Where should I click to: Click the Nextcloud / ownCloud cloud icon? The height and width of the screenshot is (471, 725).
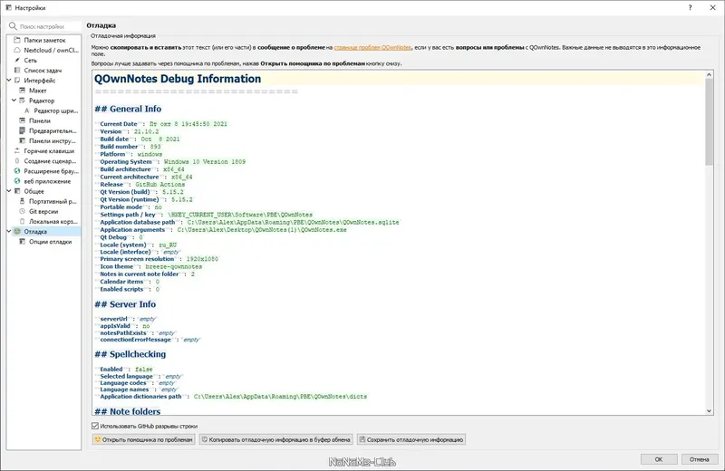17,50
